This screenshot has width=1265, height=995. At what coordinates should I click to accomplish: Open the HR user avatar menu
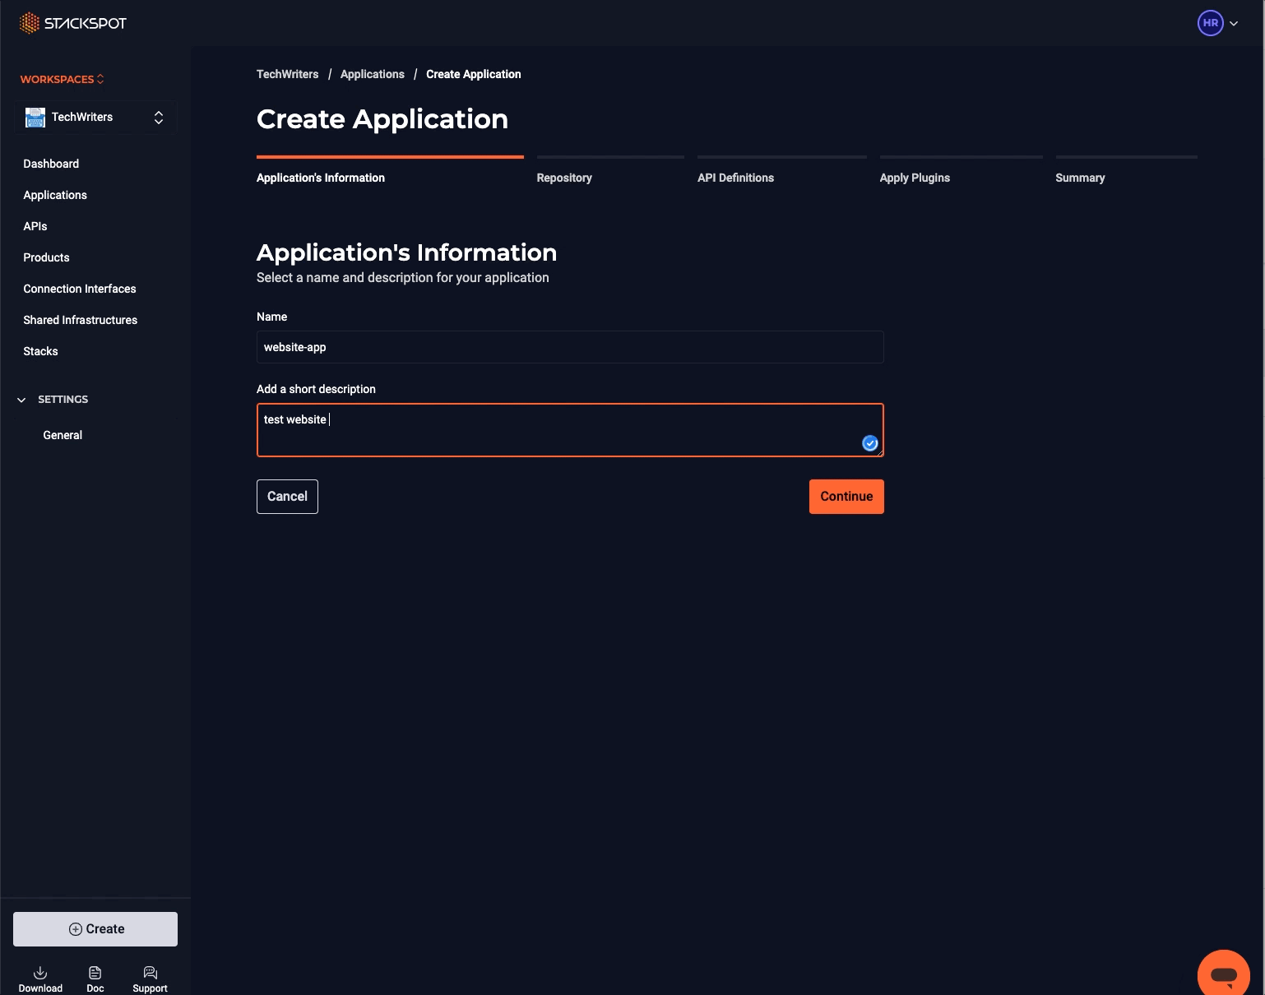(x=1210, y=23)
